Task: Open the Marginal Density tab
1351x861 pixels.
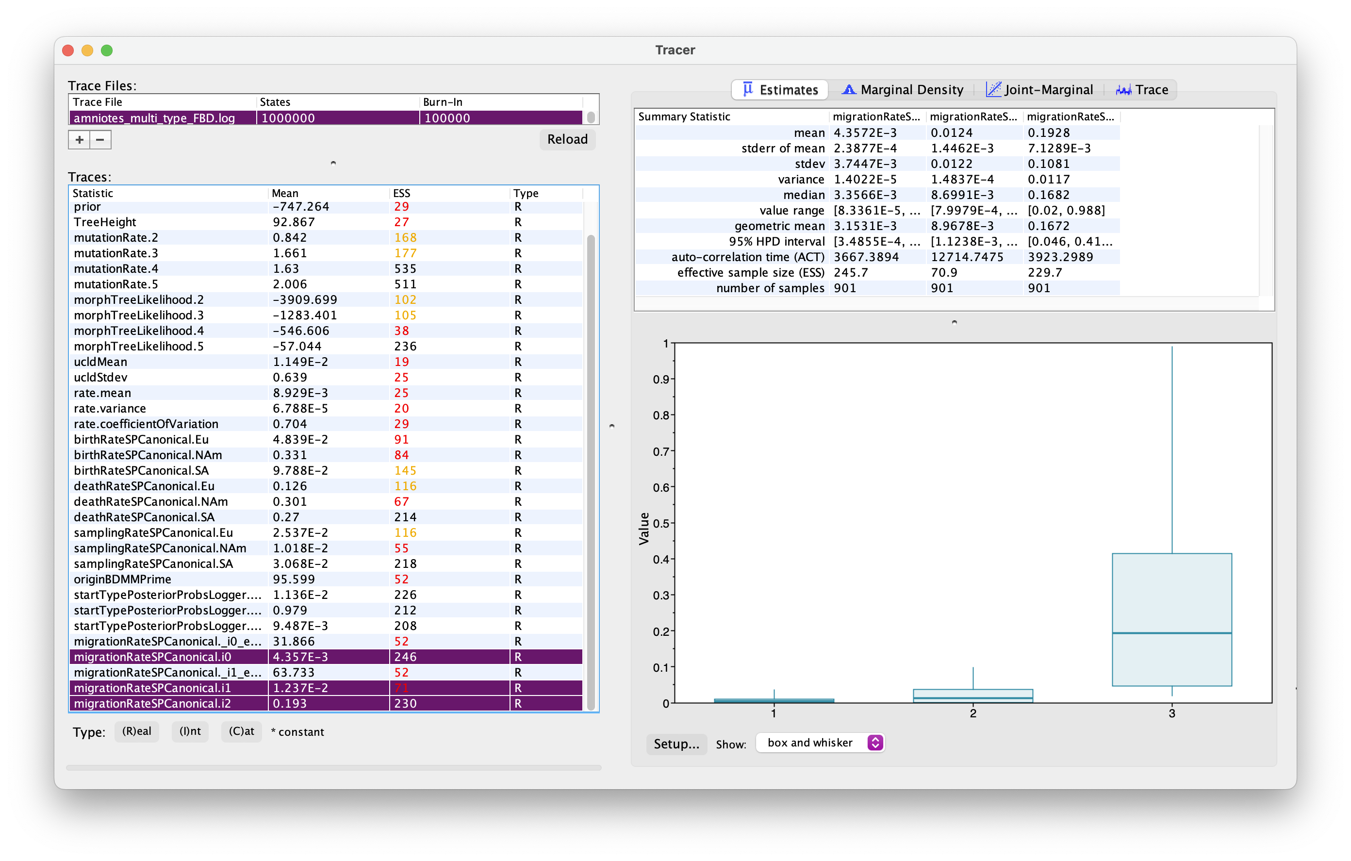Action: 903,90
